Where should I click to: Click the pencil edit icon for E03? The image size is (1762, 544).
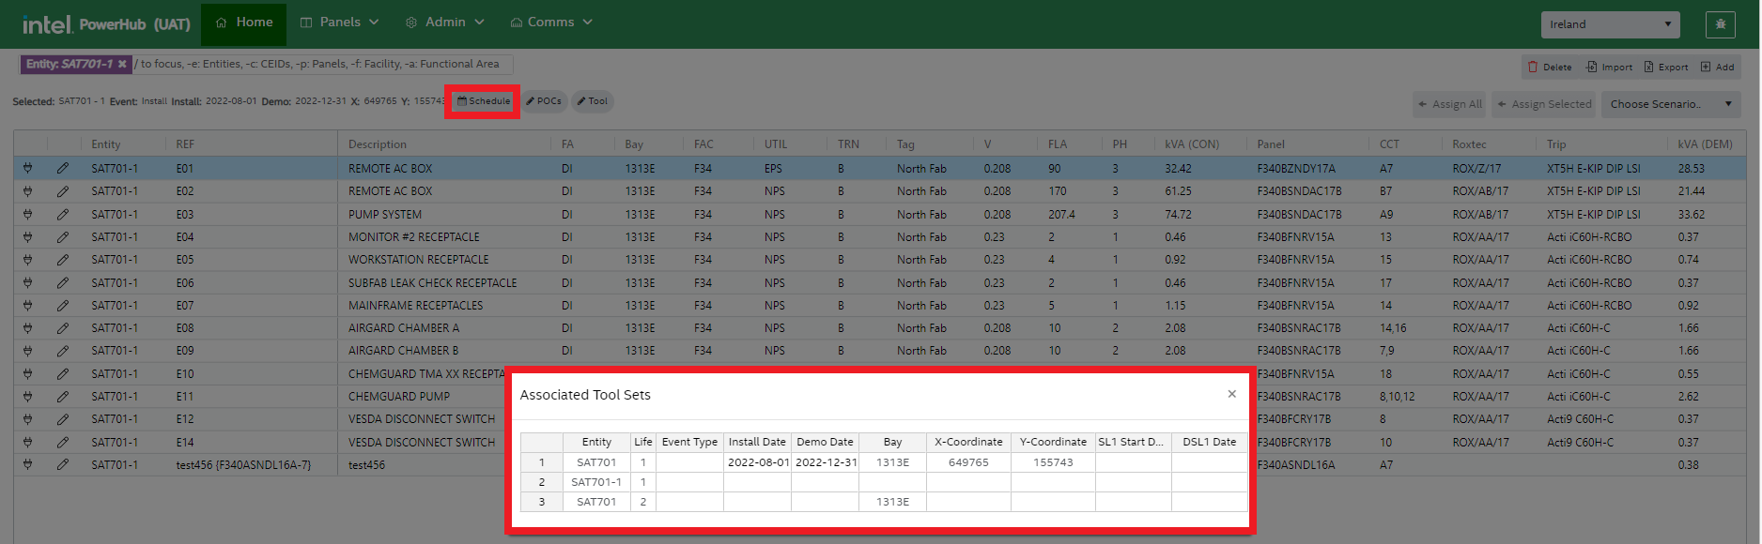click(x=62, y=215)
